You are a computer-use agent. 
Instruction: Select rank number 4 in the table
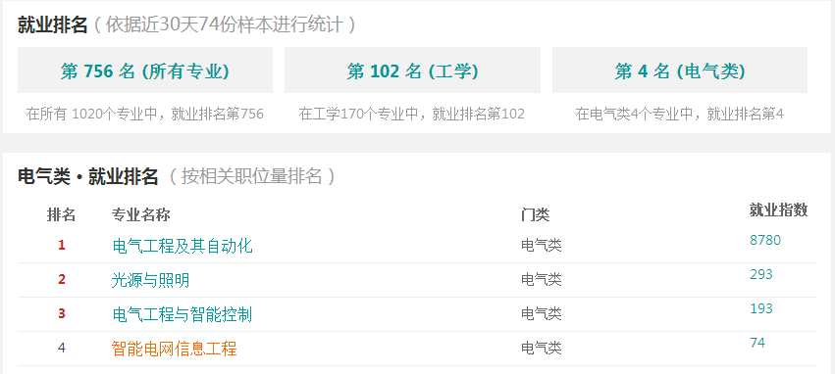pyautogui.click(x=62, y=348)
